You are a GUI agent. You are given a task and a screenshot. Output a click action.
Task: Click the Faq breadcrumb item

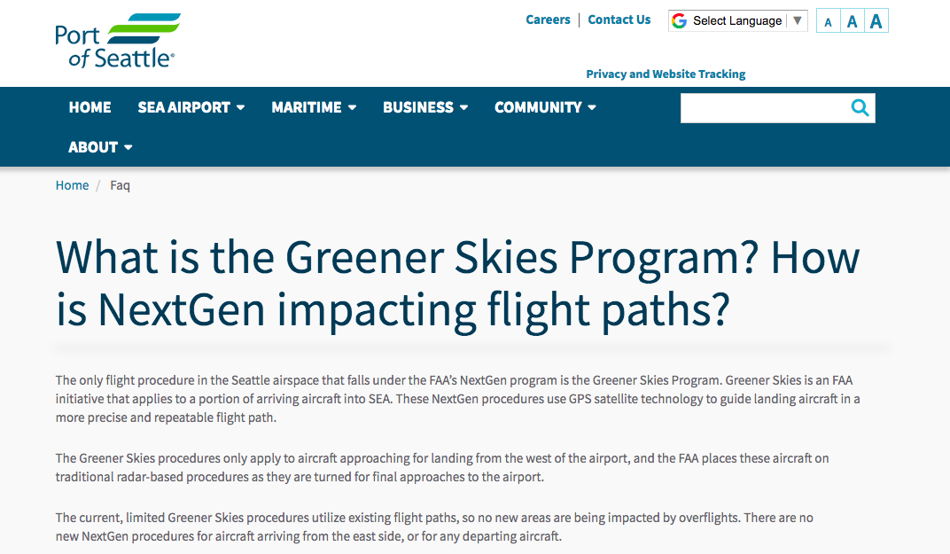pyautogui.click(x=120, y=185)
